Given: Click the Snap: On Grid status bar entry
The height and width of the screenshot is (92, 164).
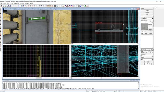Looking at the screenshot, I should pos(152,91).
